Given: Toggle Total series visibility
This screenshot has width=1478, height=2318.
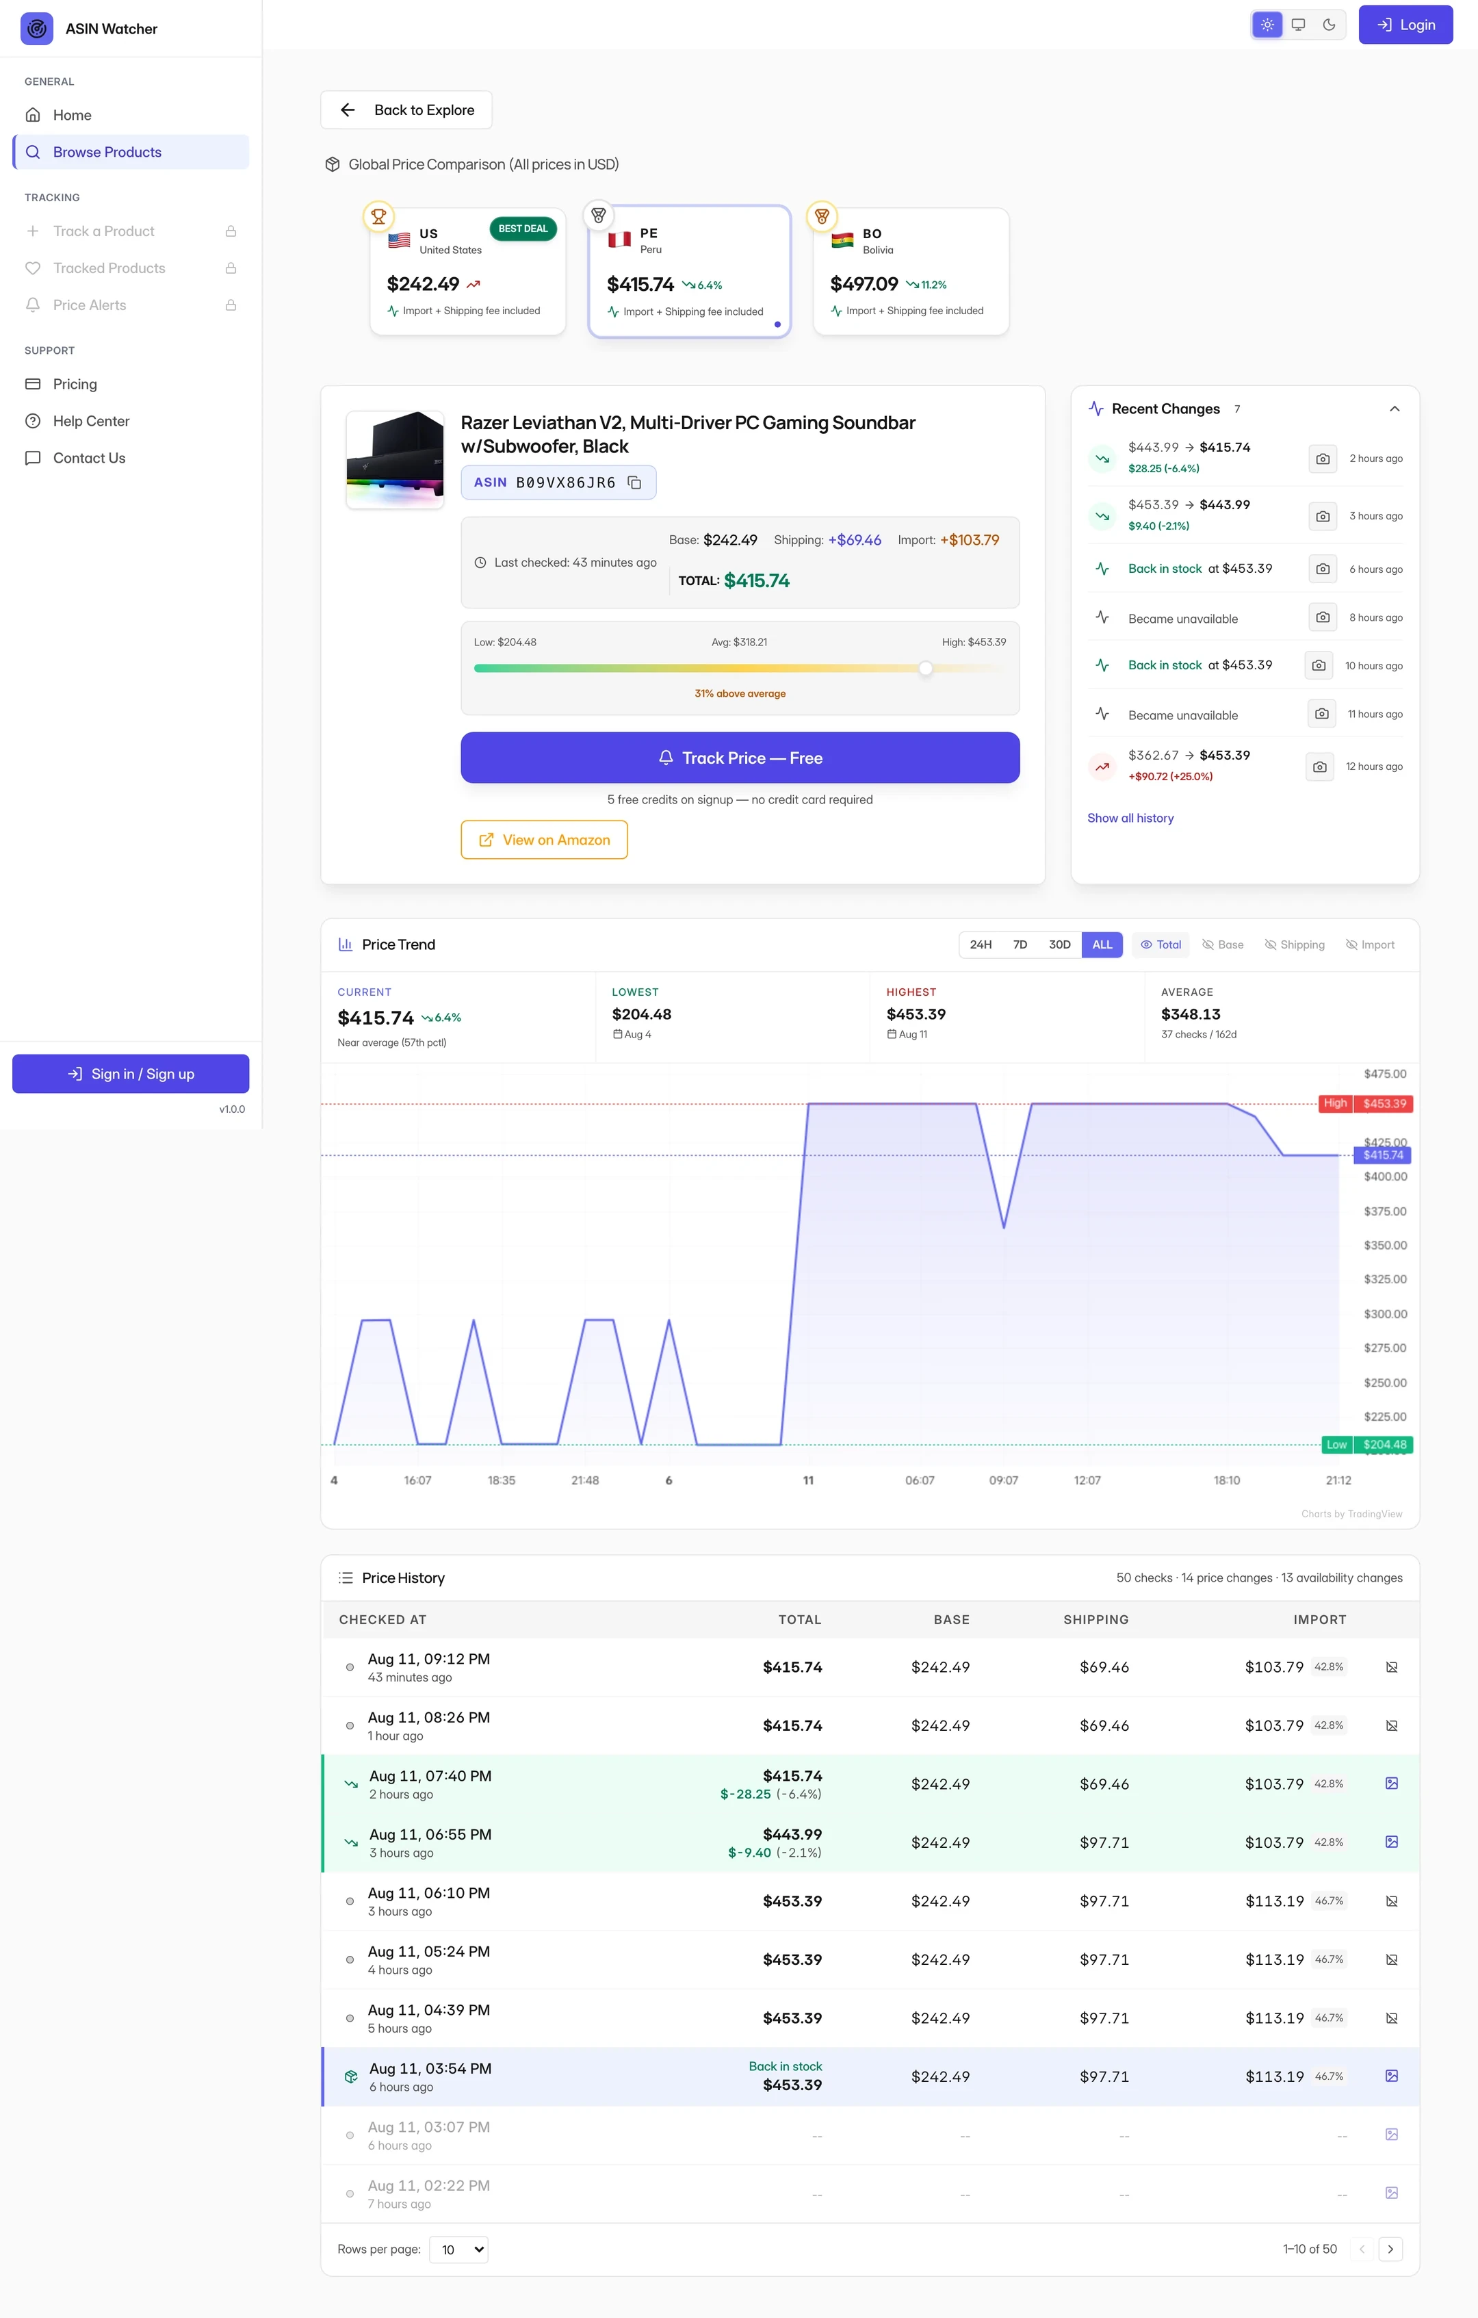Looking at the screenshot, I should [1161, 945].
